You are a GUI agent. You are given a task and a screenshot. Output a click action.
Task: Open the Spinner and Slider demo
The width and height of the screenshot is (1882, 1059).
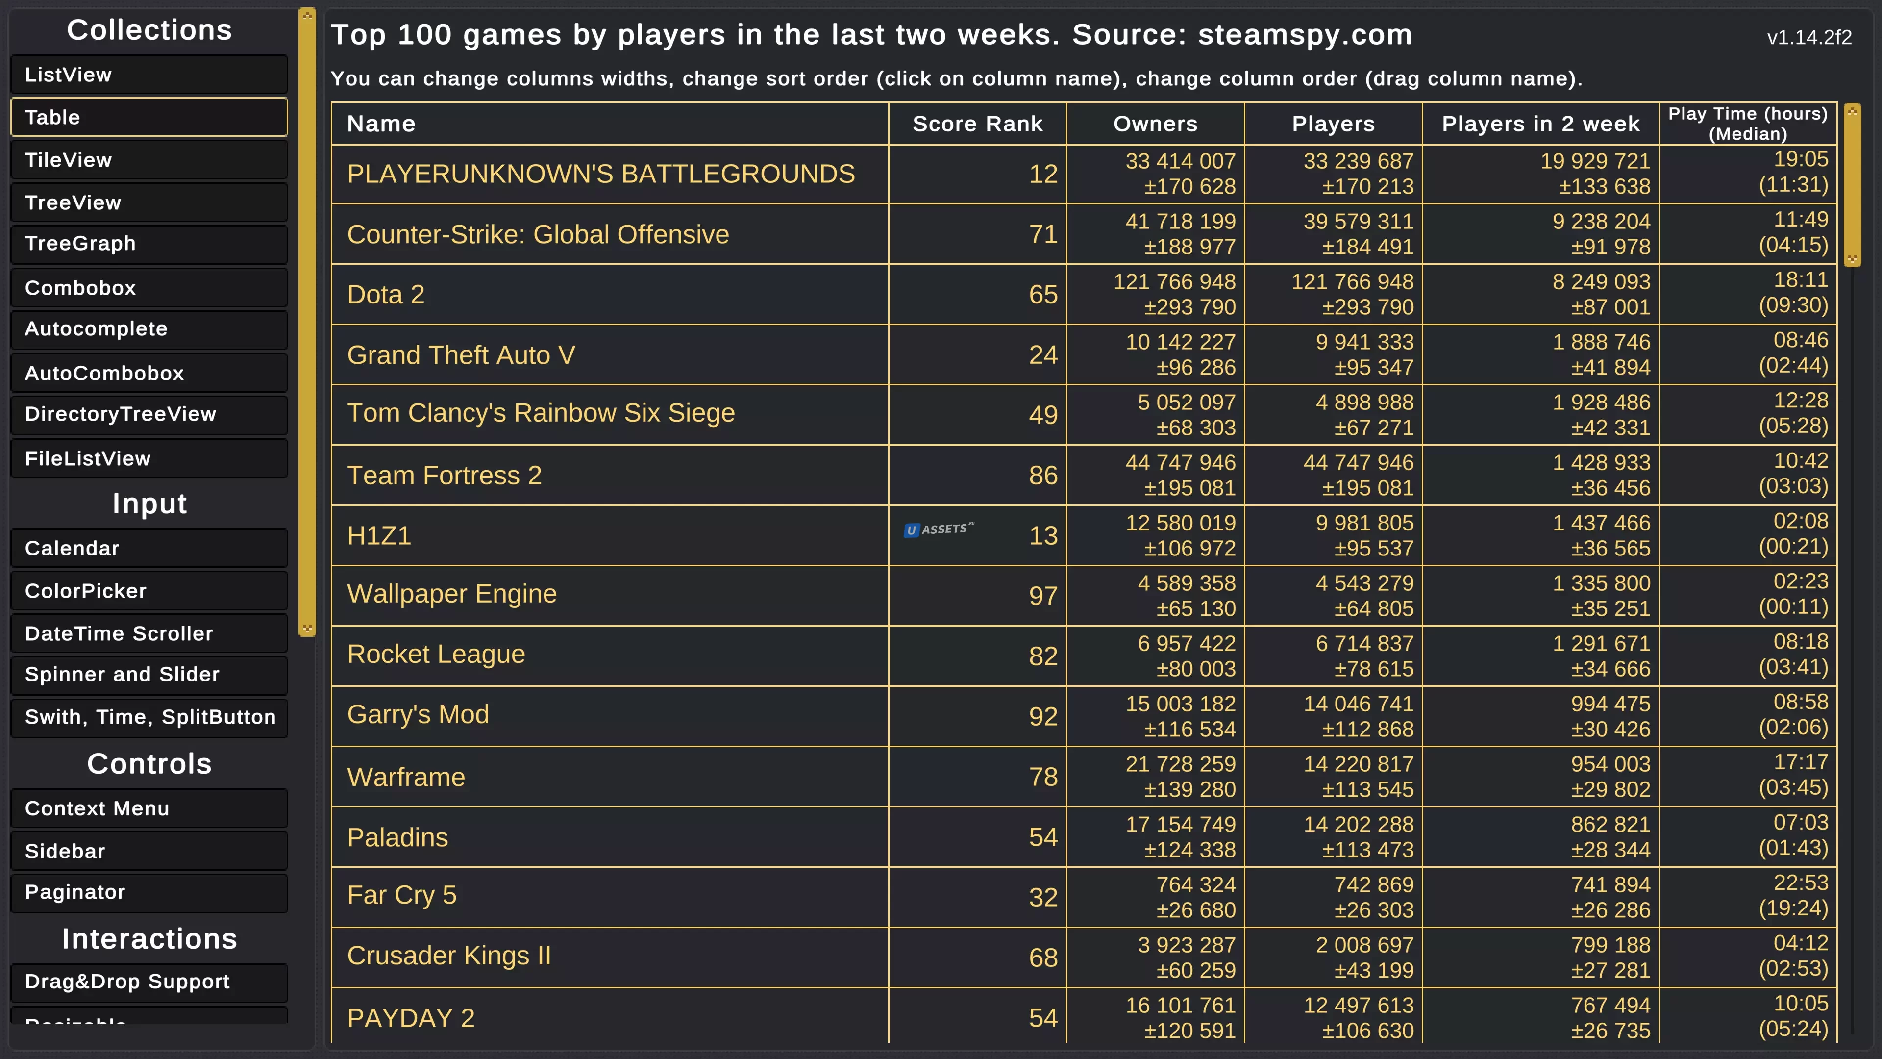(149, 674)
